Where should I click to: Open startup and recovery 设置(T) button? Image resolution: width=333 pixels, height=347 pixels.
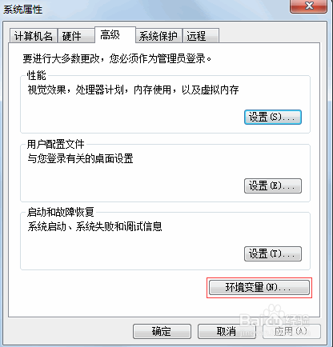click(x=273, y=253)
